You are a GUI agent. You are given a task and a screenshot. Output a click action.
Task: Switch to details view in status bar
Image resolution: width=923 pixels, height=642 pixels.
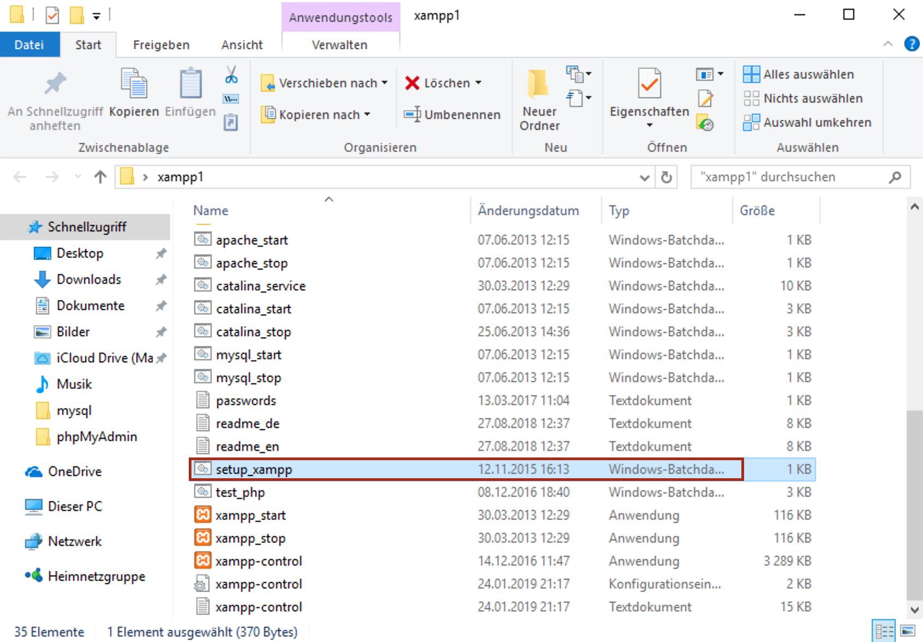pos(884,631)
